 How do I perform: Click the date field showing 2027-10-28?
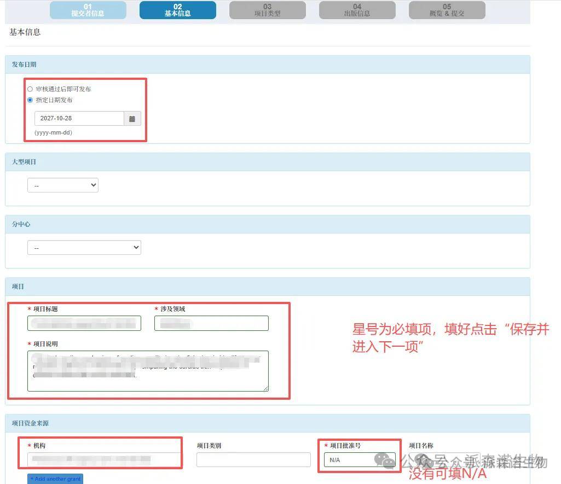pos(79,119)
